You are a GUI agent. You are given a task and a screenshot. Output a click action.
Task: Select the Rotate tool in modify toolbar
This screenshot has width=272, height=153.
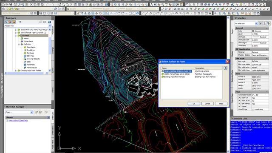tap(100, 13)
